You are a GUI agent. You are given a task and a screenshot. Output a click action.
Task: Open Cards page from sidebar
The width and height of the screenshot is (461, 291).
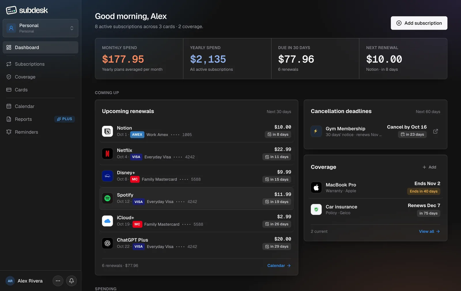(40, 90)
